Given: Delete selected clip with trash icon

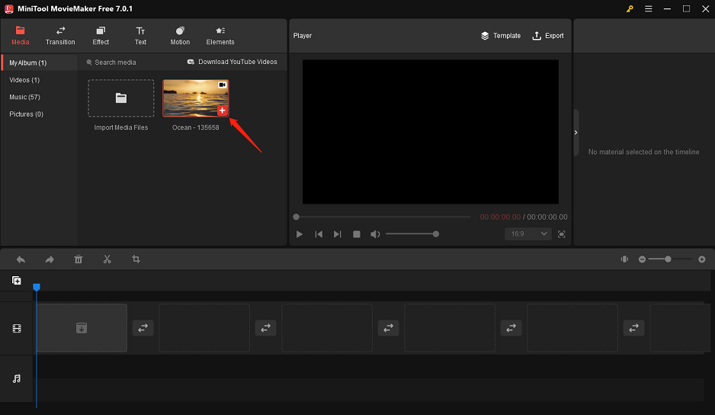Looking at the screenshot, I should pos(79,259).
